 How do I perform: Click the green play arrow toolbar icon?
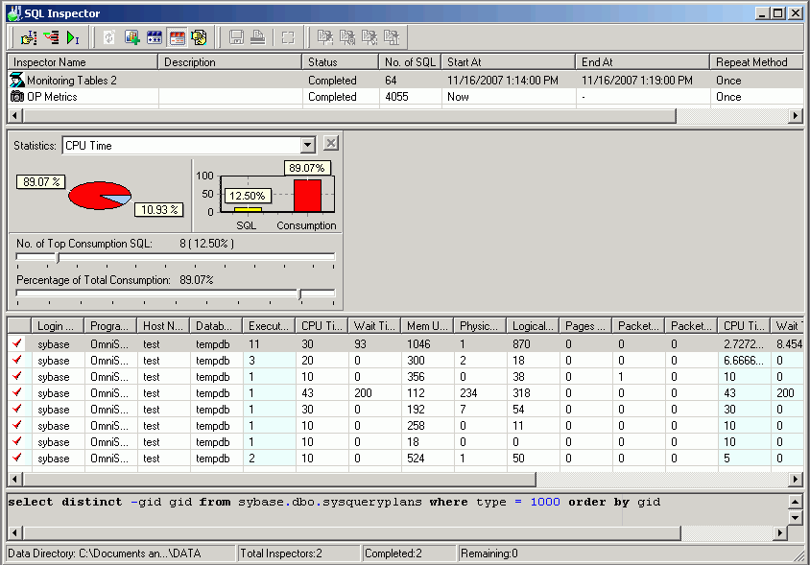point(73,37)
